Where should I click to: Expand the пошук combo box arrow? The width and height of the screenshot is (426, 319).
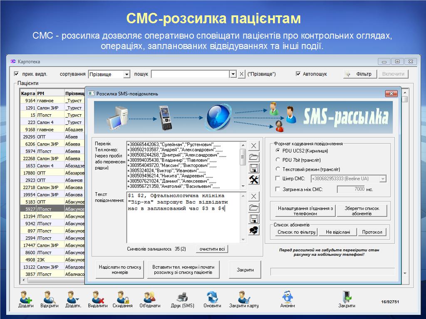[x=233, y=74]
